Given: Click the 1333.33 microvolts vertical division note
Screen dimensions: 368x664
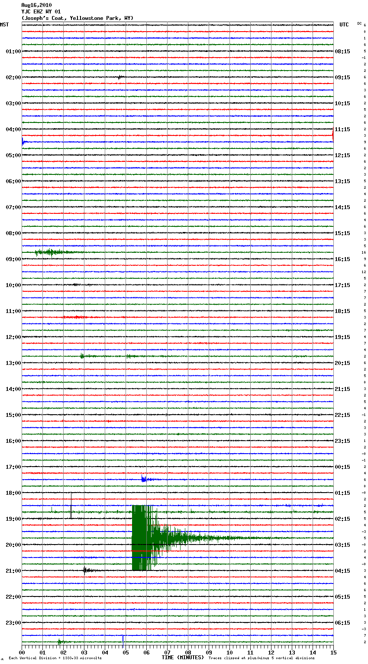Looking at the screenshot, I should pos(55,658).
